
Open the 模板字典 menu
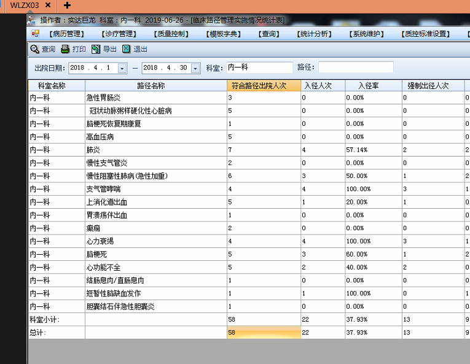[x=223, y=34]
